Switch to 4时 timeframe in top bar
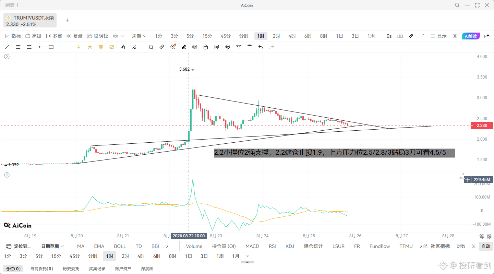This screenshot has height=274, width=494. tap(292, 36)
